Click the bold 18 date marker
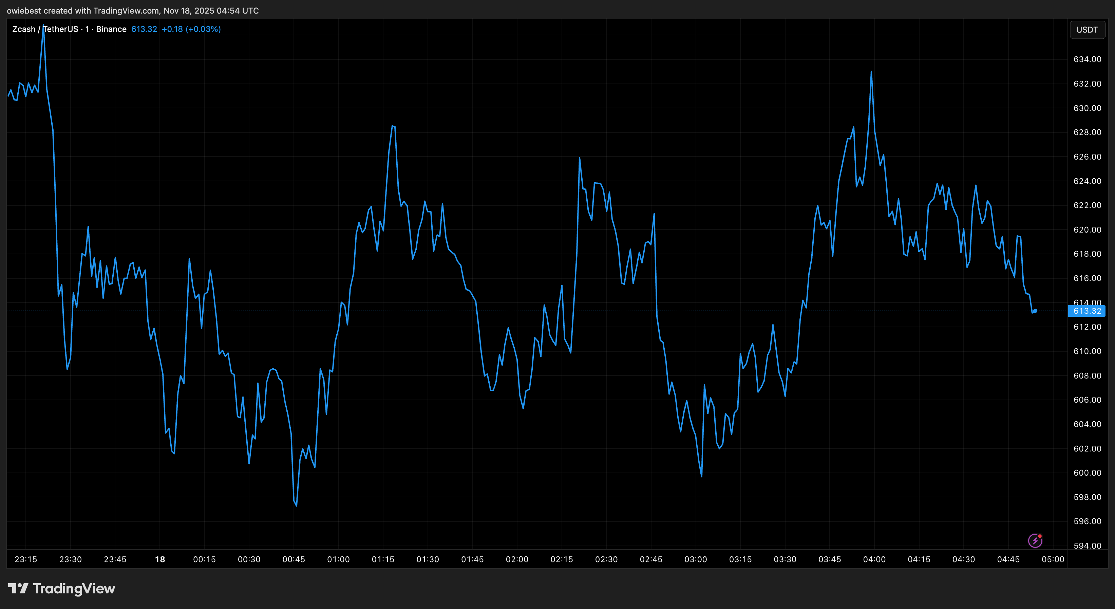Viewport: 1115px width, 609px height. coord(160,559)
